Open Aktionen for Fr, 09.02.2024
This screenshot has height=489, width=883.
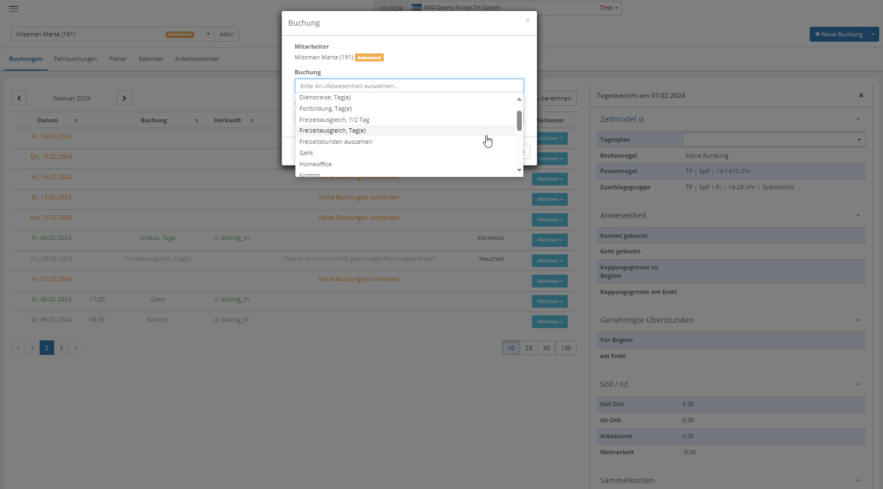pyautogui.click(x=550, y=240)
